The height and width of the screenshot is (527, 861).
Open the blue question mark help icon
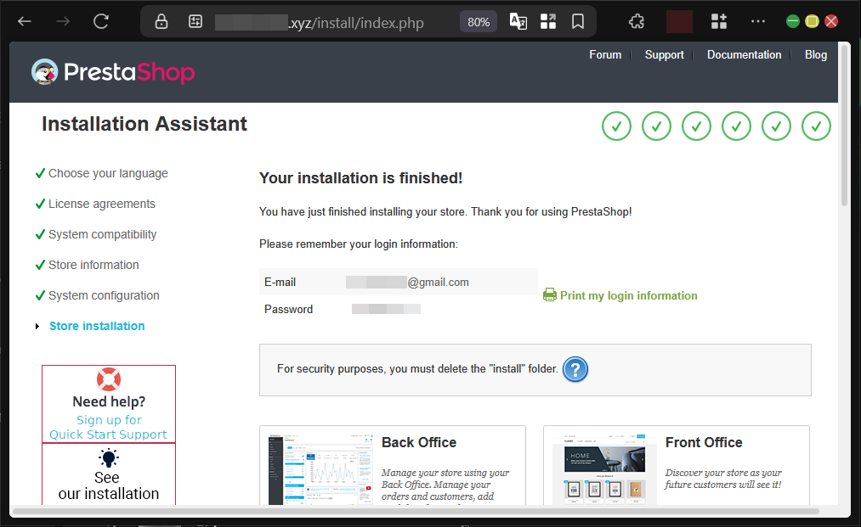[575, 369]
